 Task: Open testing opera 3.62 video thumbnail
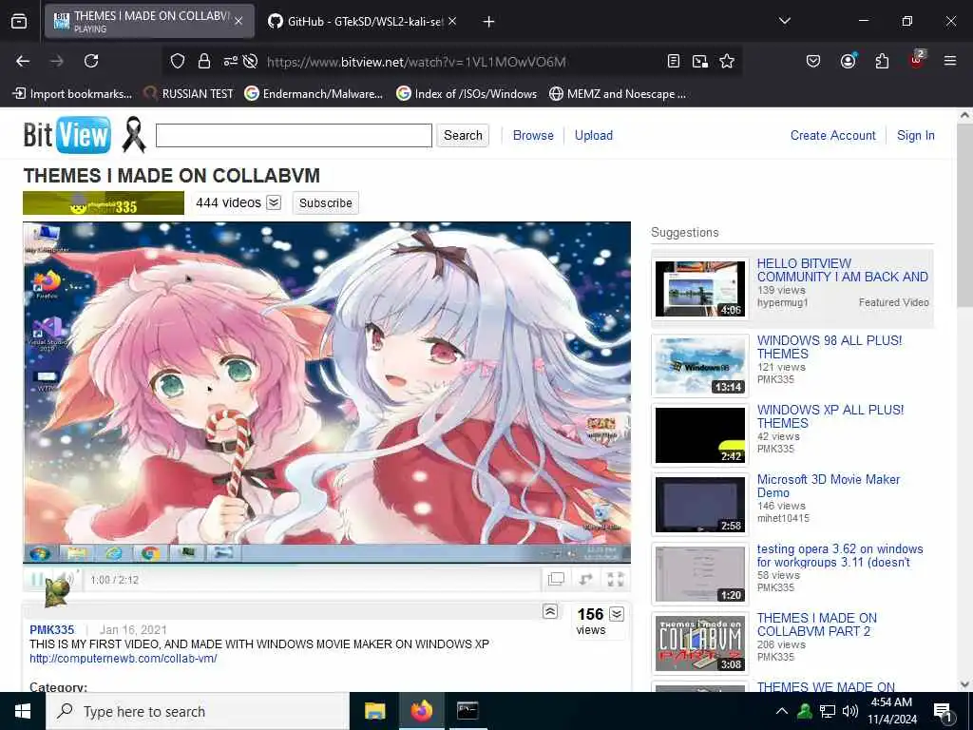click(x=700, y=574)
